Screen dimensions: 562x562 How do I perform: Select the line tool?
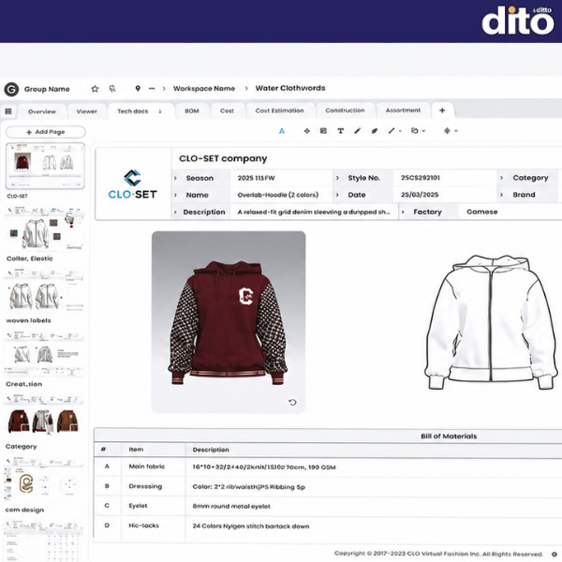392,131
